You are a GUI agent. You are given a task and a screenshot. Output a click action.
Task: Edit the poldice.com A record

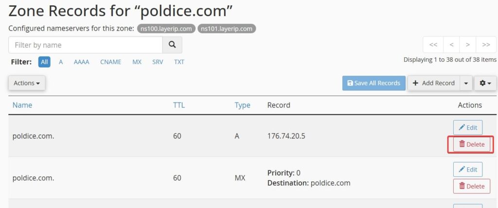(x=467, y=127)
